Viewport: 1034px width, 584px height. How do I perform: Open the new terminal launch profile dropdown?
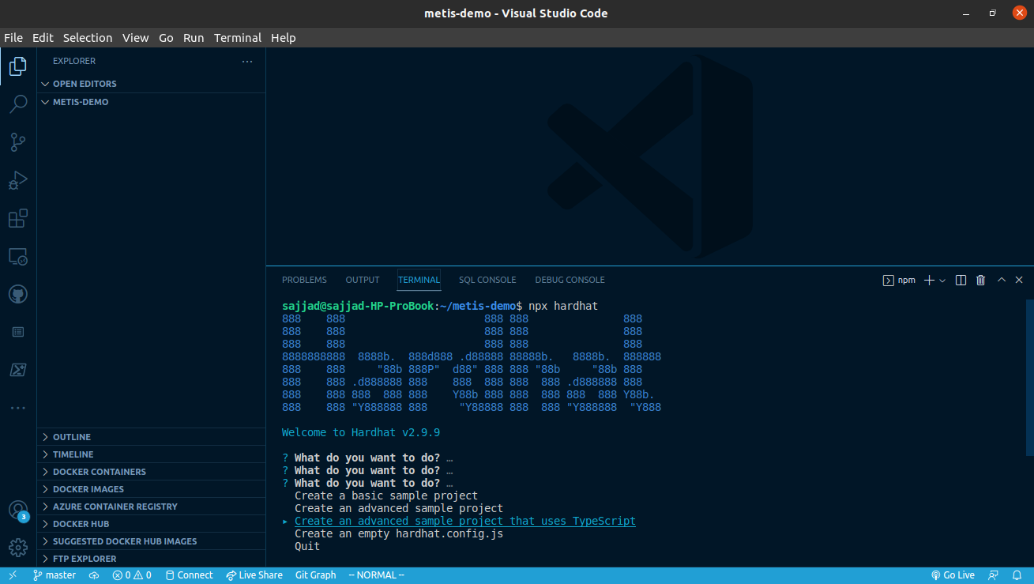(x=942, y=281)
